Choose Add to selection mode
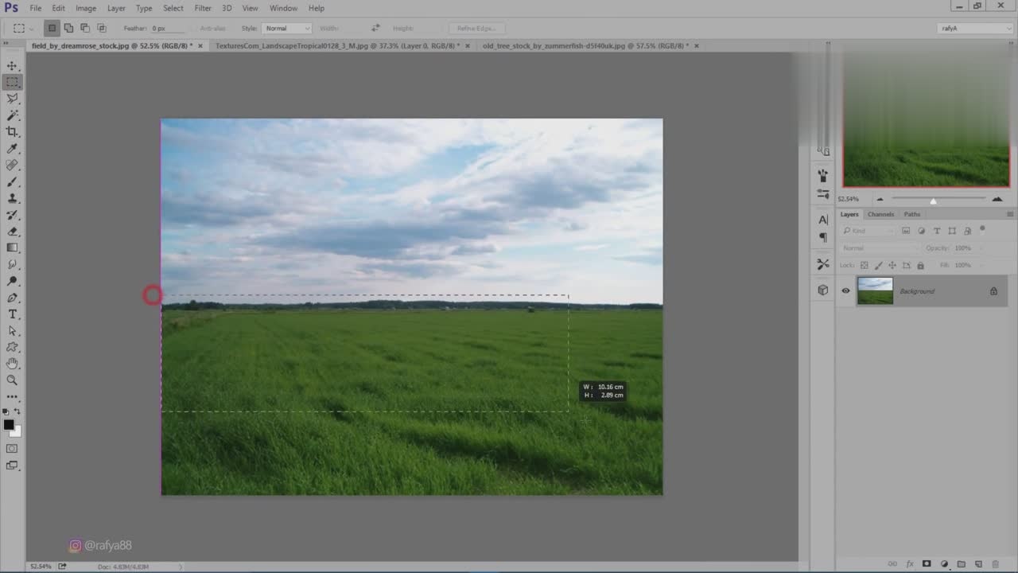Viewport: 1018px width, 573px height. coord(68,28)
